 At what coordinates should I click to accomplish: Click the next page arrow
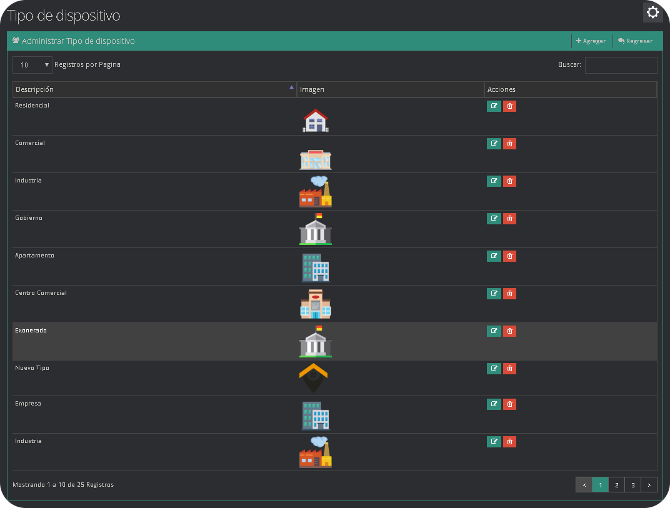tap(649, 485)
